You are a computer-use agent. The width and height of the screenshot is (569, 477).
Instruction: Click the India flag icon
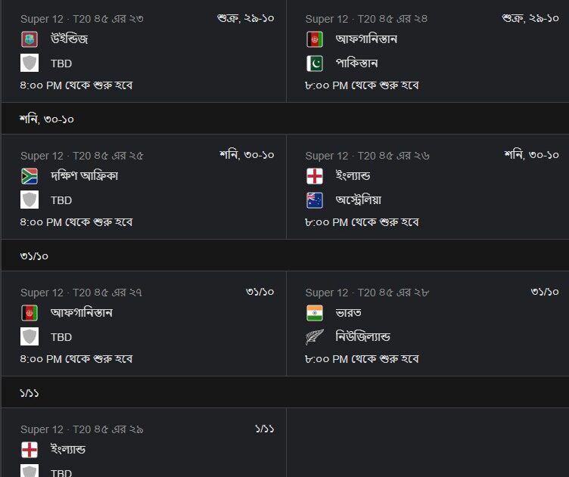tap(314, 313)
